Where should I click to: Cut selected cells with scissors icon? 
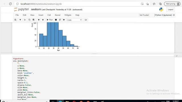tap(25, 20)
